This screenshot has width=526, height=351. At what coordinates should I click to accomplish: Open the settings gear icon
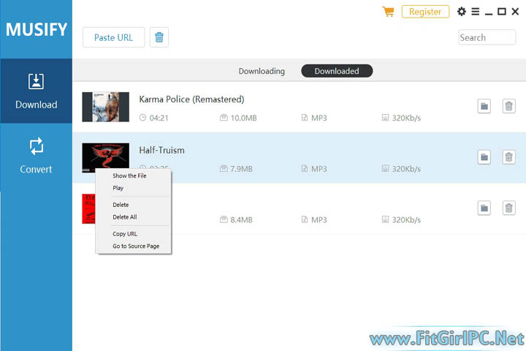pyautogui.click(x=461, y=12)
